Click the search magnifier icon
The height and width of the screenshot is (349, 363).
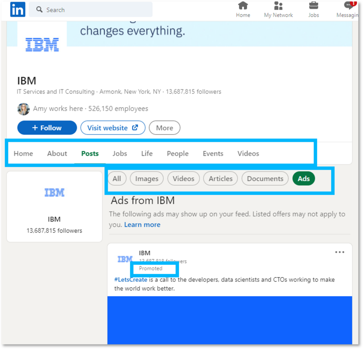39,10
